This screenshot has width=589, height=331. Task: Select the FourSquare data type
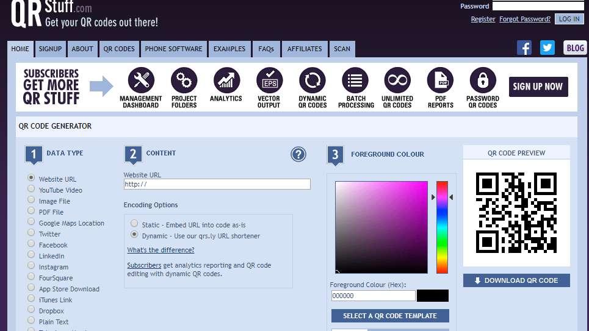pyautogui.click(x=31, y=276)
